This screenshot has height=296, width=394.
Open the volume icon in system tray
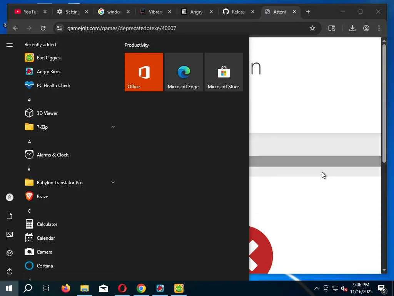(x=344, y=288)
